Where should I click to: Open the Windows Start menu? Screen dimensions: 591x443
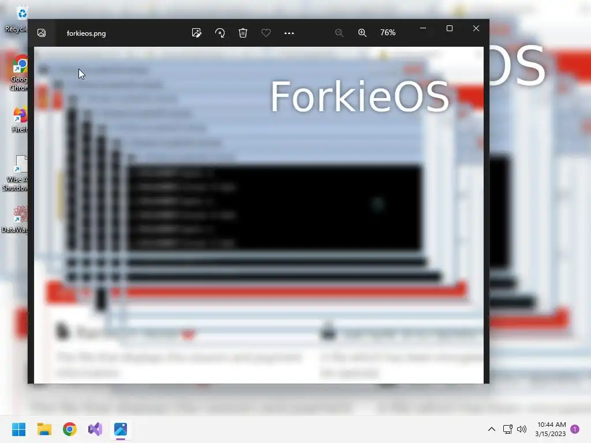tap(18, 429)
